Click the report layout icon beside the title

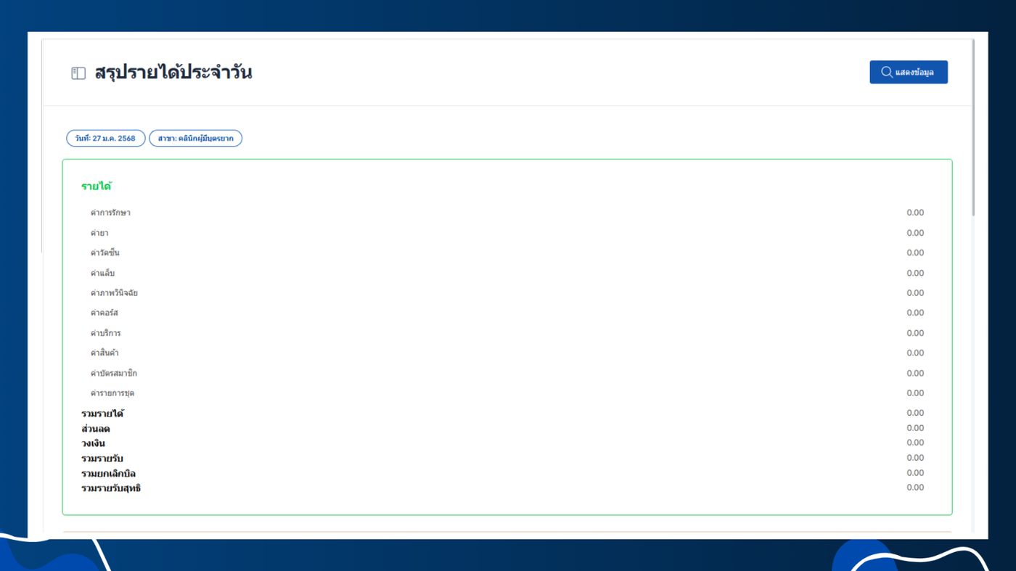click(x=78, y=73)
